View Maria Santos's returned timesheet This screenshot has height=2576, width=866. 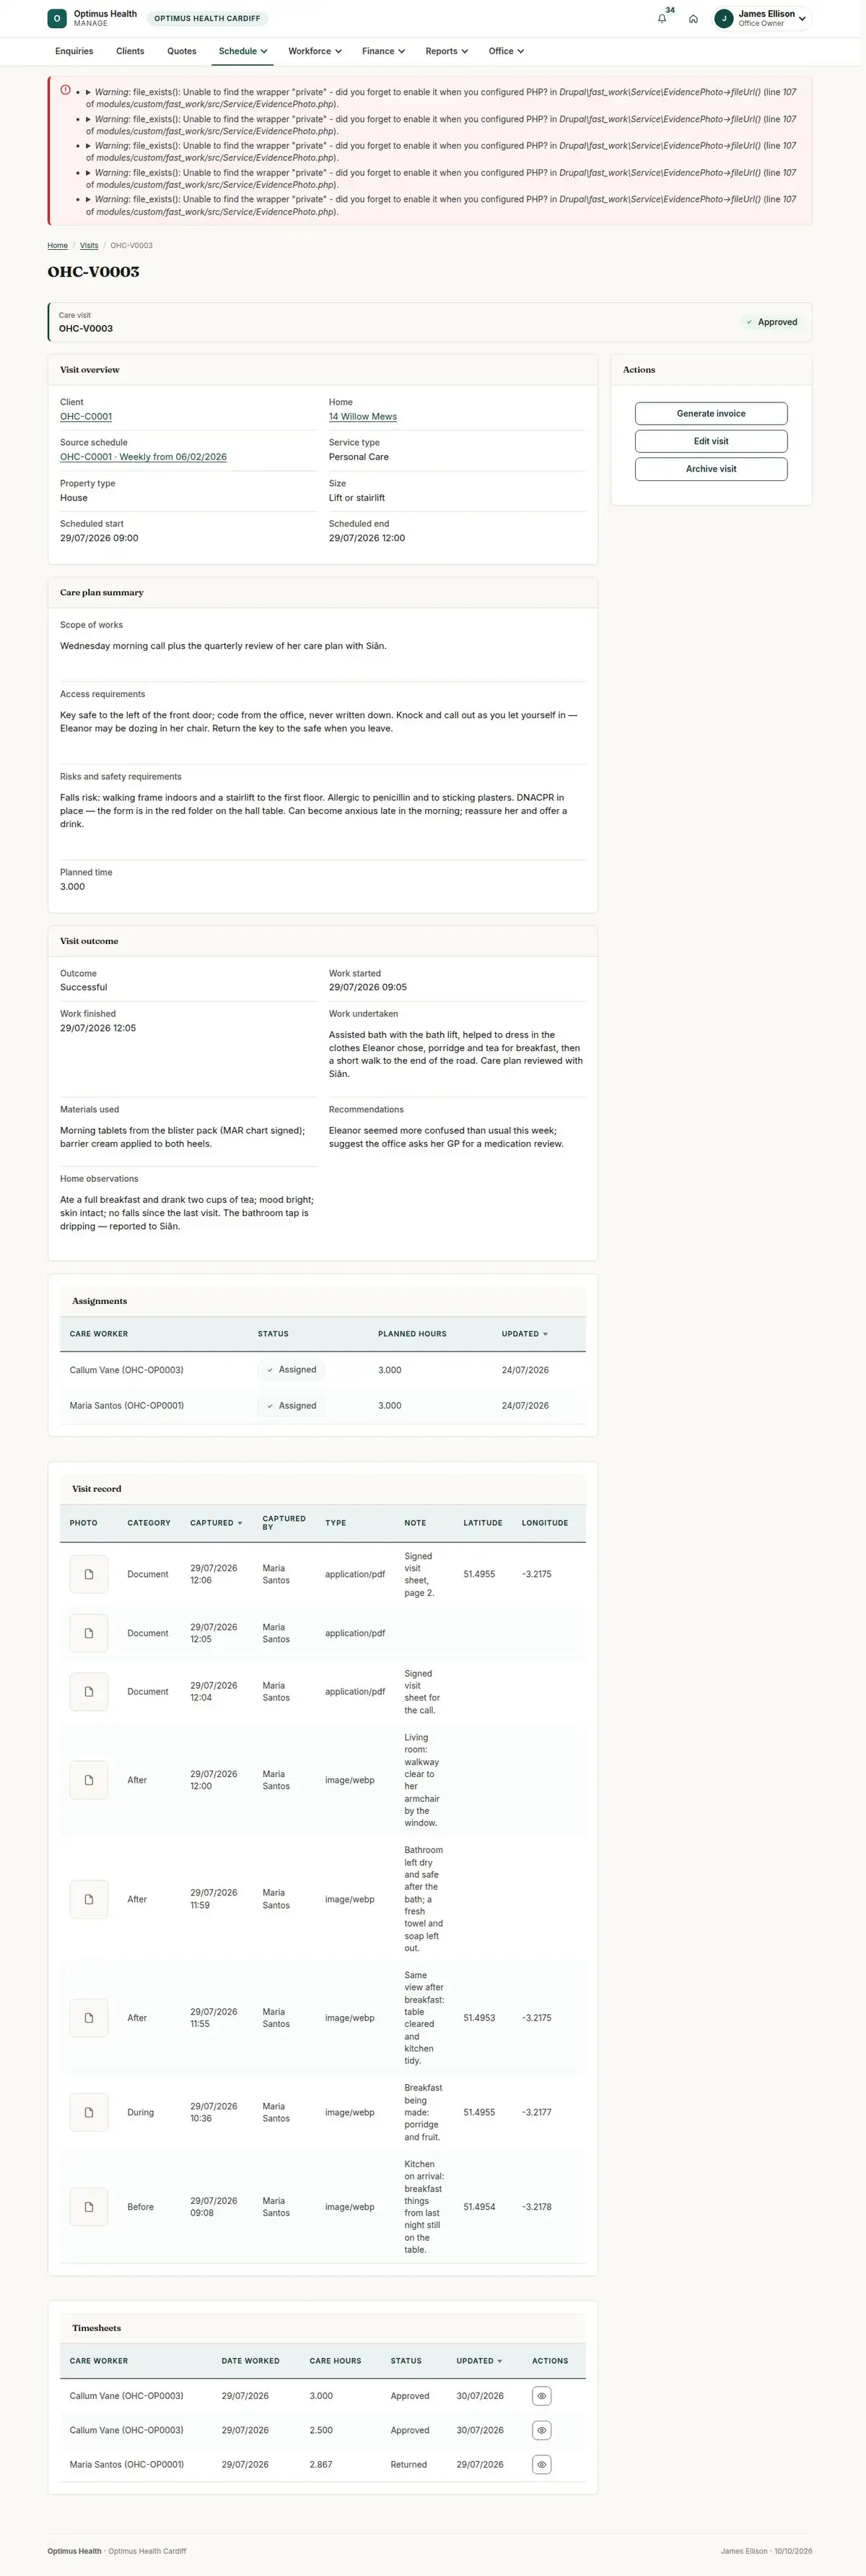pos(541,2465)
